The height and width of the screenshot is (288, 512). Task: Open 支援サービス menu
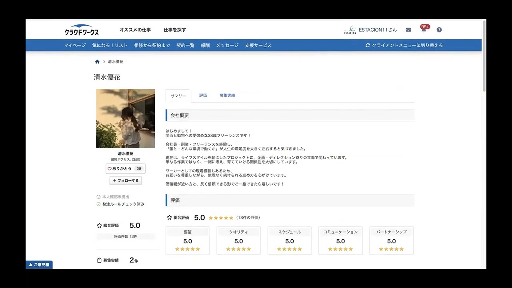point(258,46)
